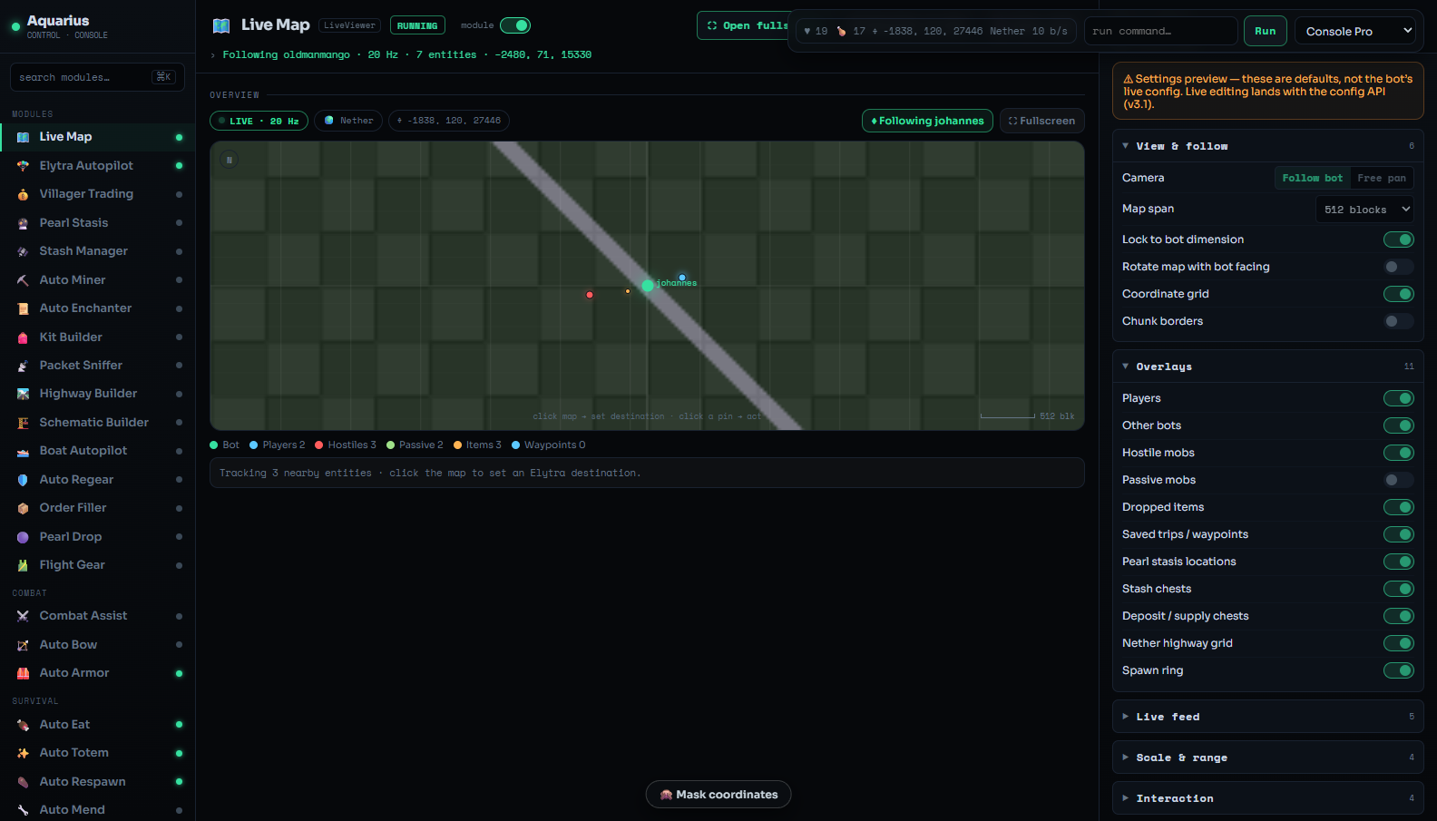Screen dimensions: 1437x821
Task: Click the Run command button
Action: coord(1265,31)
